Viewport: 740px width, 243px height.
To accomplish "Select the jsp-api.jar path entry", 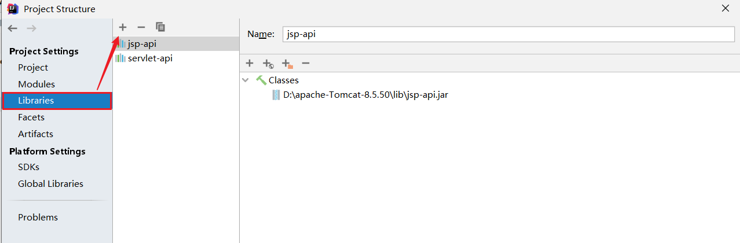I will [x=365, y=95].
